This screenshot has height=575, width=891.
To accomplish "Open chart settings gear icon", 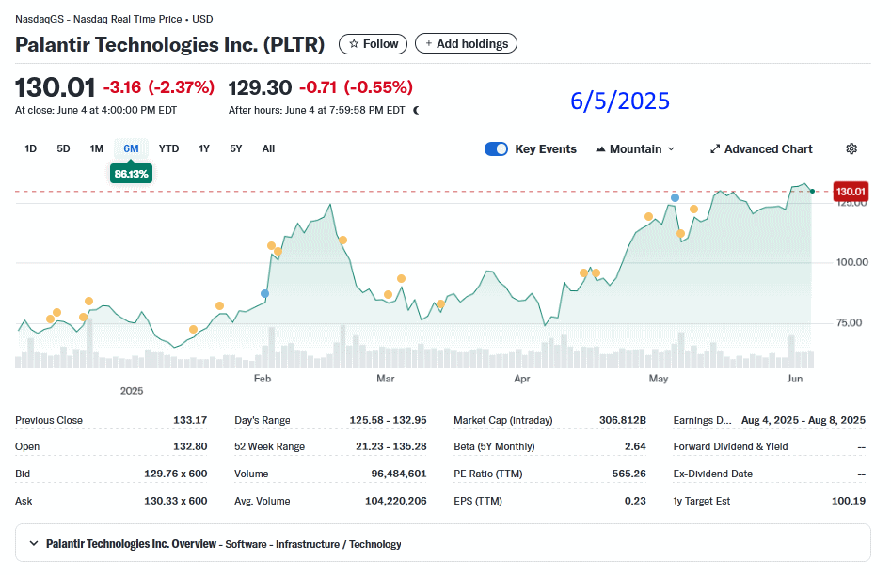I will tap(851, 148).
